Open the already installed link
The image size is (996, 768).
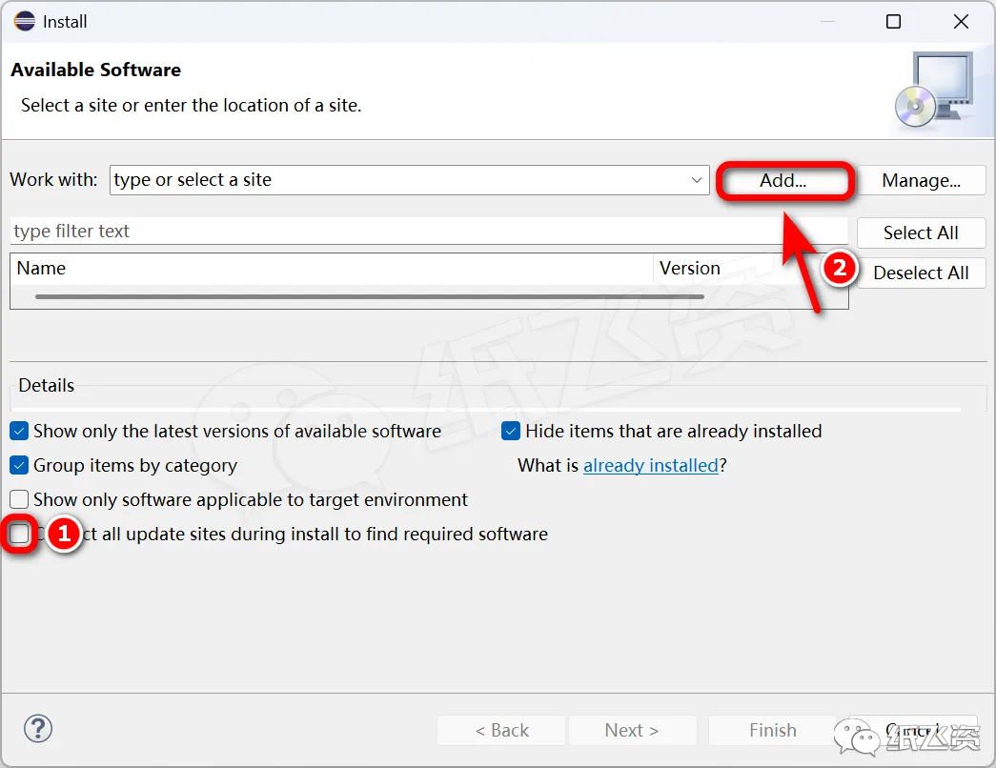[x=650, y=466]
